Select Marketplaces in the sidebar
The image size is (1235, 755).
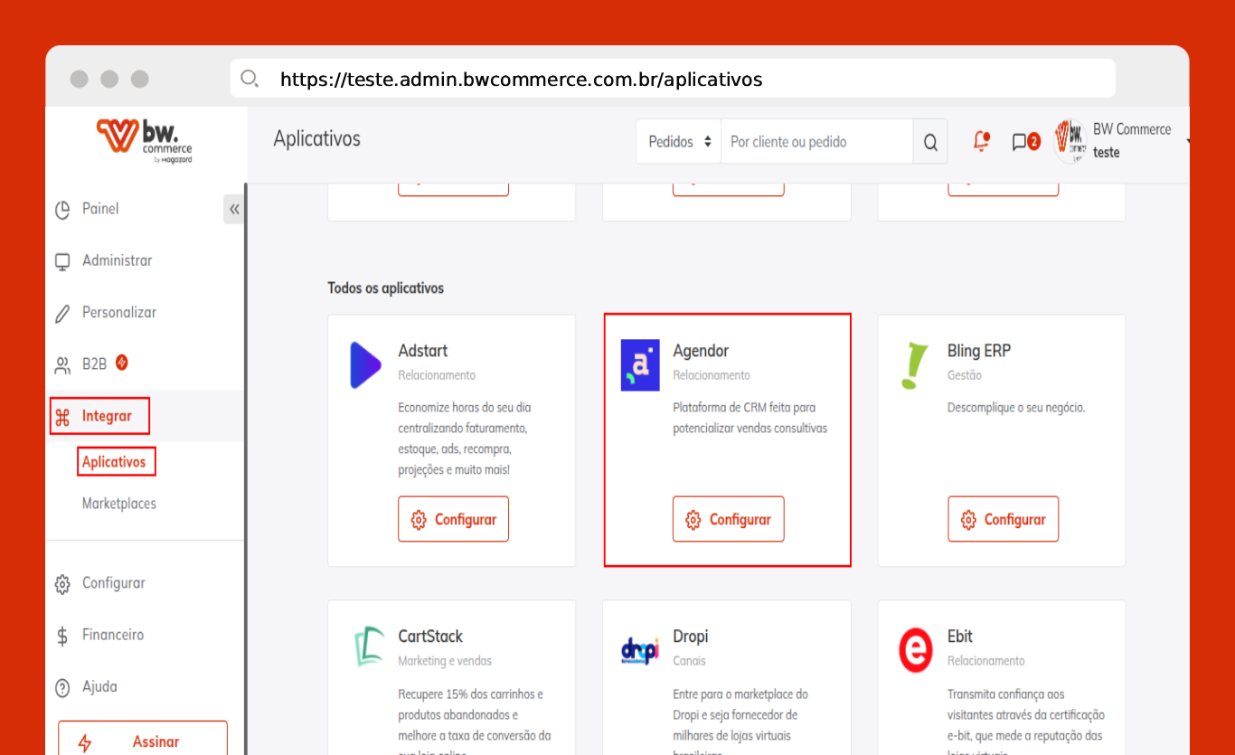tap(118, 504)
